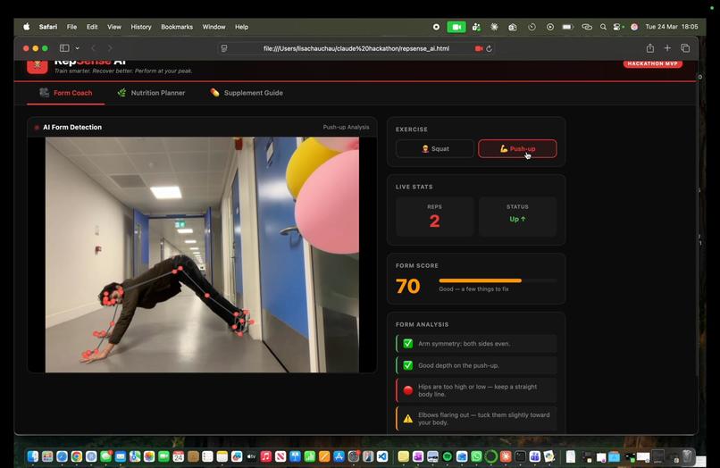
Task: Click the 'AI Form Detection' heading
Action: tap(72, 127)
